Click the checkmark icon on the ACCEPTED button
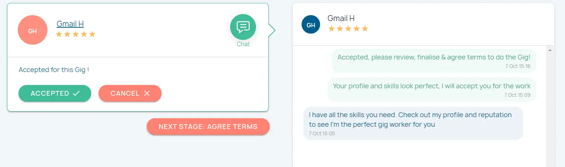Viewport: 565px width, 167px height. point(76,93)
